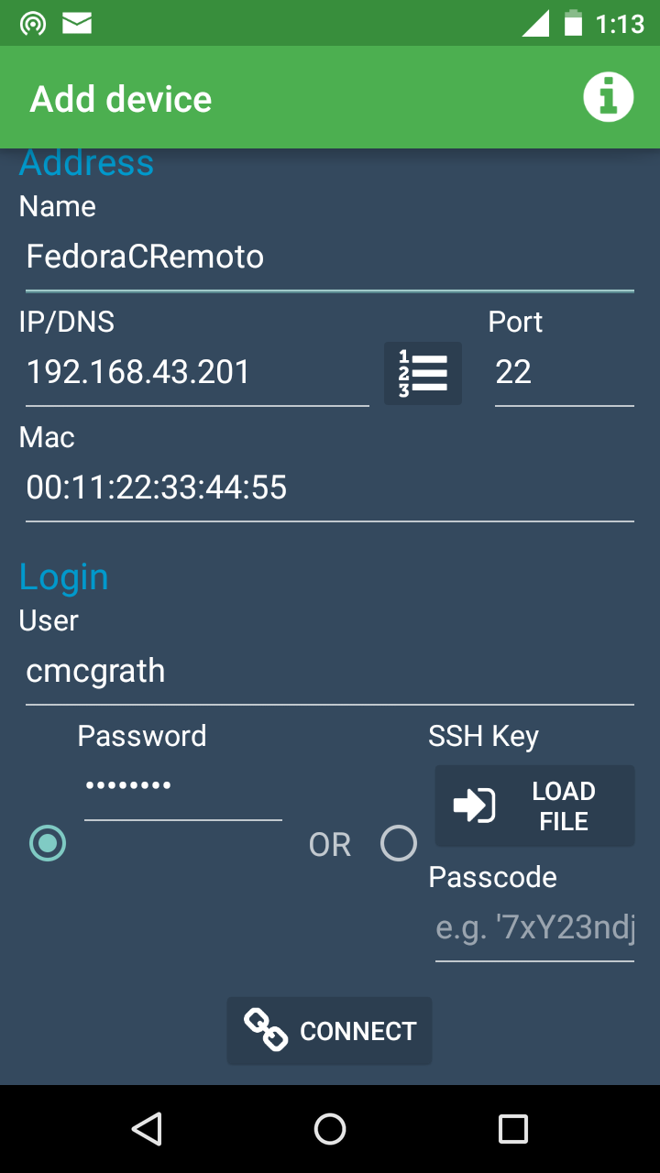The width and height of the screenshot is (660, 1173).
Task: Select the Password radio button
Action: coord(48,843)
